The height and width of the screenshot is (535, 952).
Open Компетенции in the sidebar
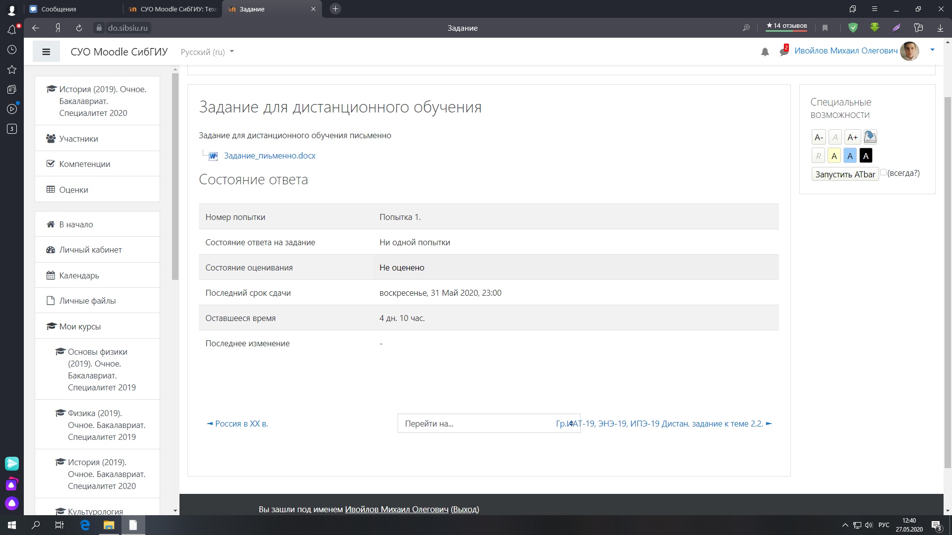pyautogui.click(x=97, y=164)
